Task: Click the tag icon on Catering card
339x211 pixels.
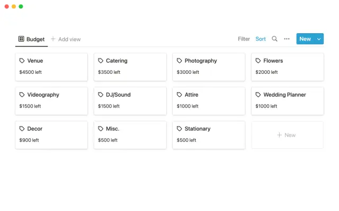Action: click(x=101, y=61)
